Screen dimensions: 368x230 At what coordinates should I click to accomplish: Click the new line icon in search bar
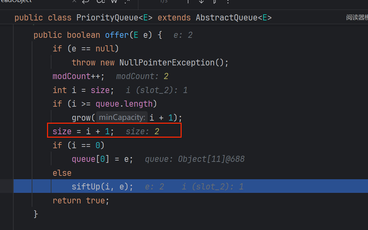click(x=86, y=1)
